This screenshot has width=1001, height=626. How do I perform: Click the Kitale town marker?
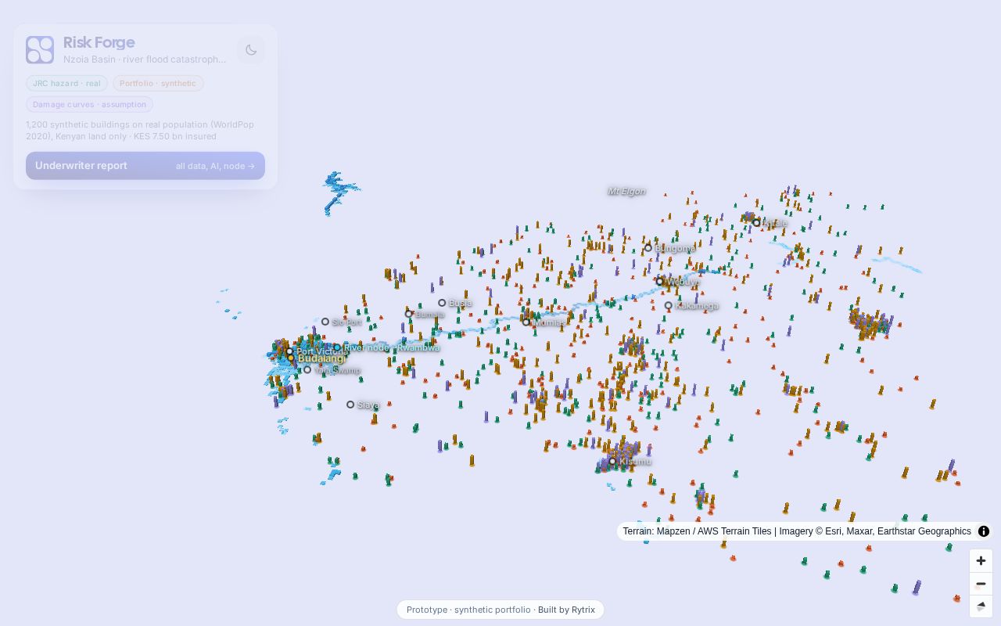756,223
